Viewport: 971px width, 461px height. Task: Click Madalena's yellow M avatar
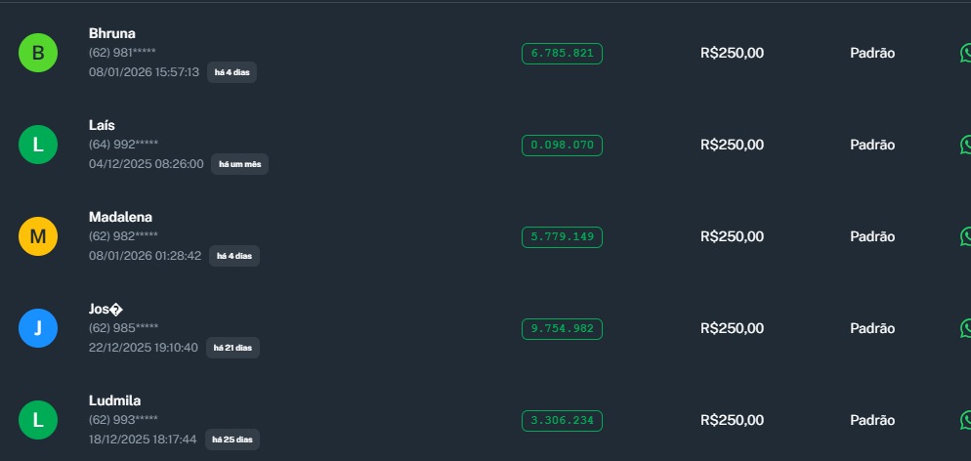coord(38,236)
